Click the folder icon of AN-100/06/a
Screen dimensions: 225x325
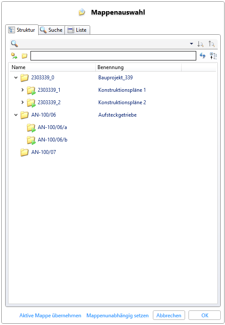(31, 128)
